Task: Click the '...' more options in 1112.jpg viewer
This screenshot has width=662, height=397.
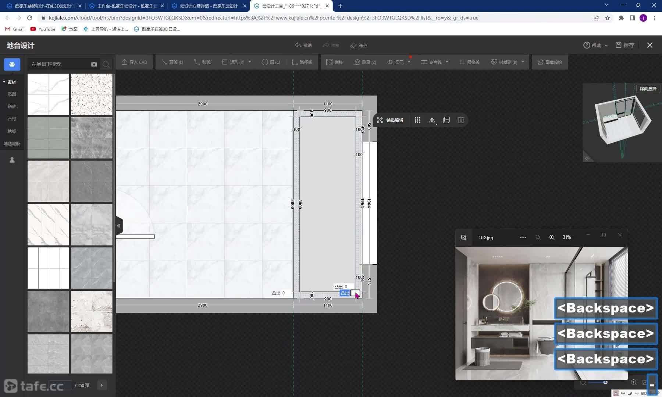Action: point(523,237)
